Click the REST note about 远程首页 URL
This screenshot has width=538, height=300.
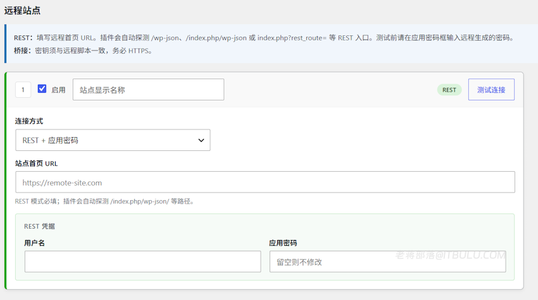(x=265, y=38)
